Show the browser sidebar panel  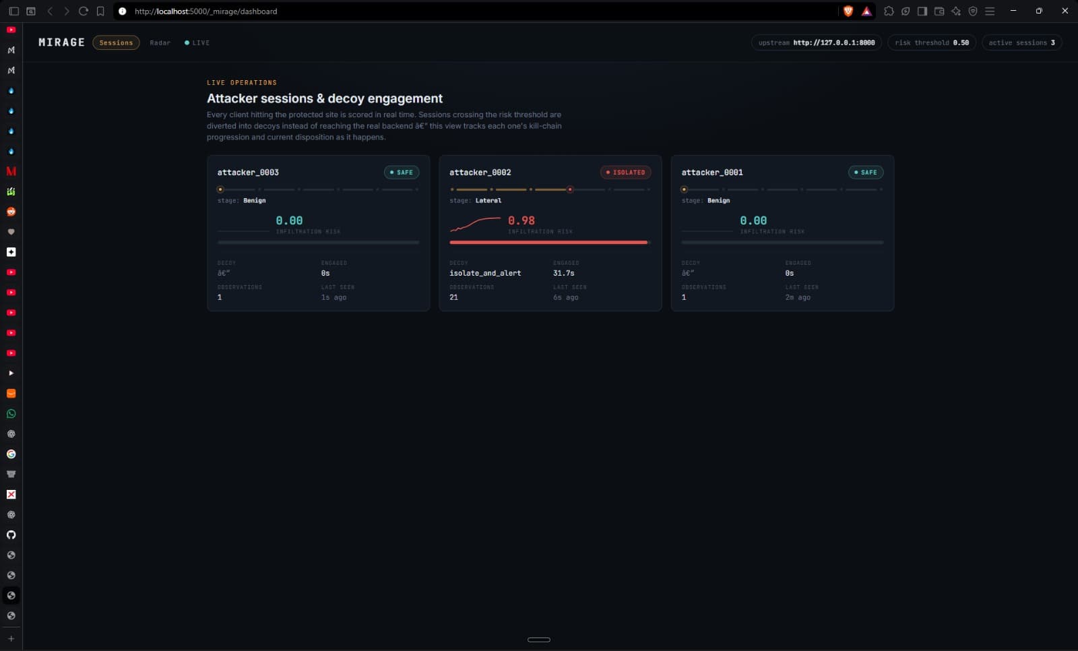coord(922,11)
